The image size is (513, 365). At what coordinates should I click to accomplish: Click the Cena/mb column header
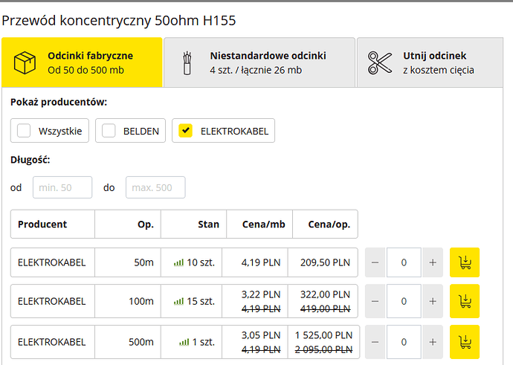click(x=259, y=224)
